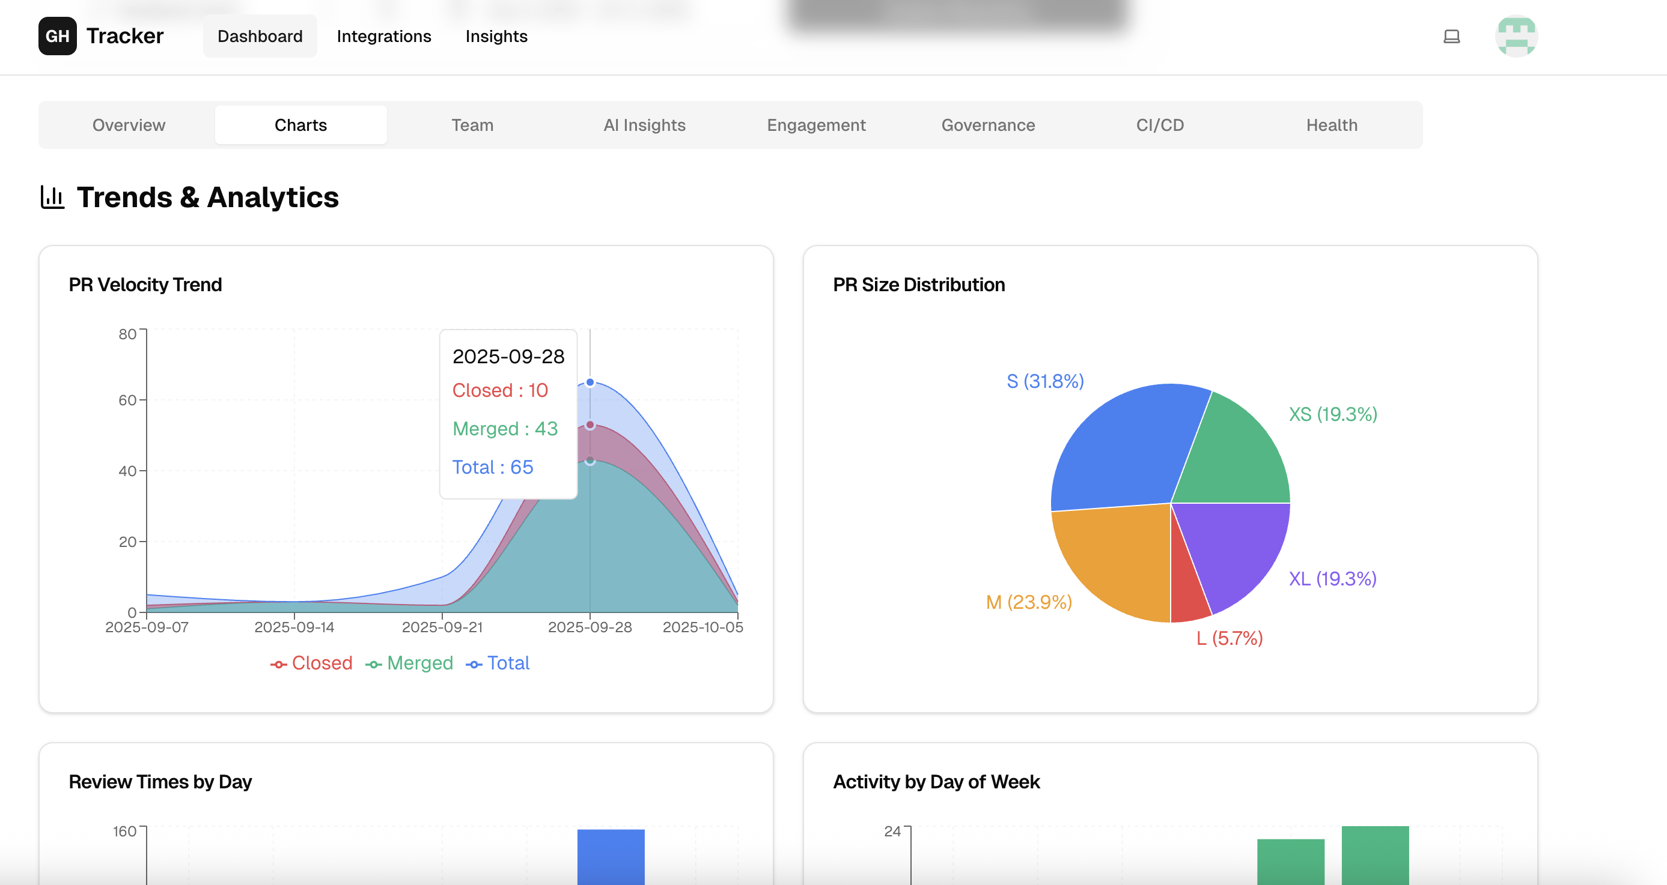The height and width of the screenshot is (885, 1667).
Task: Switch to the Team tab
Action: coord(472,125)
